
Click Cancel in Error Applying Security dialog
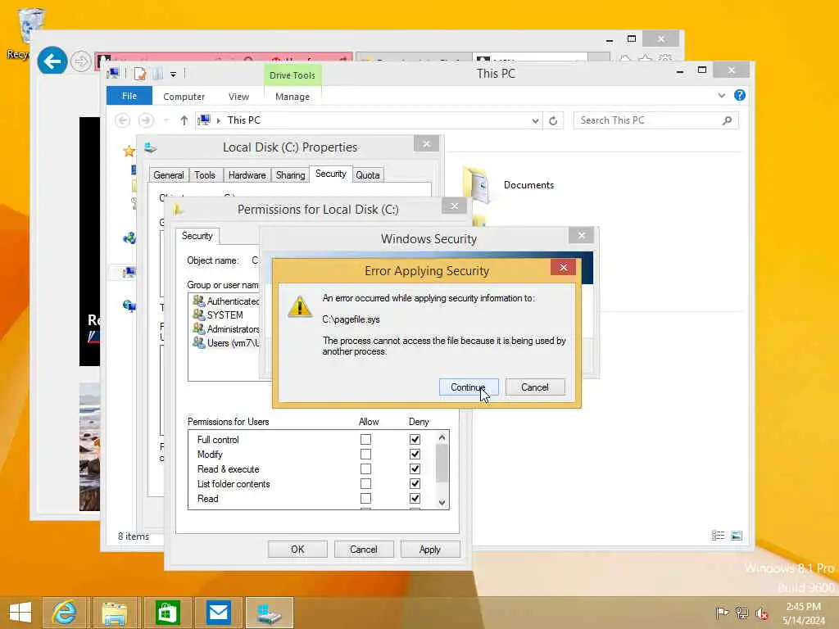pyautogui.click(x=534, y=387)
